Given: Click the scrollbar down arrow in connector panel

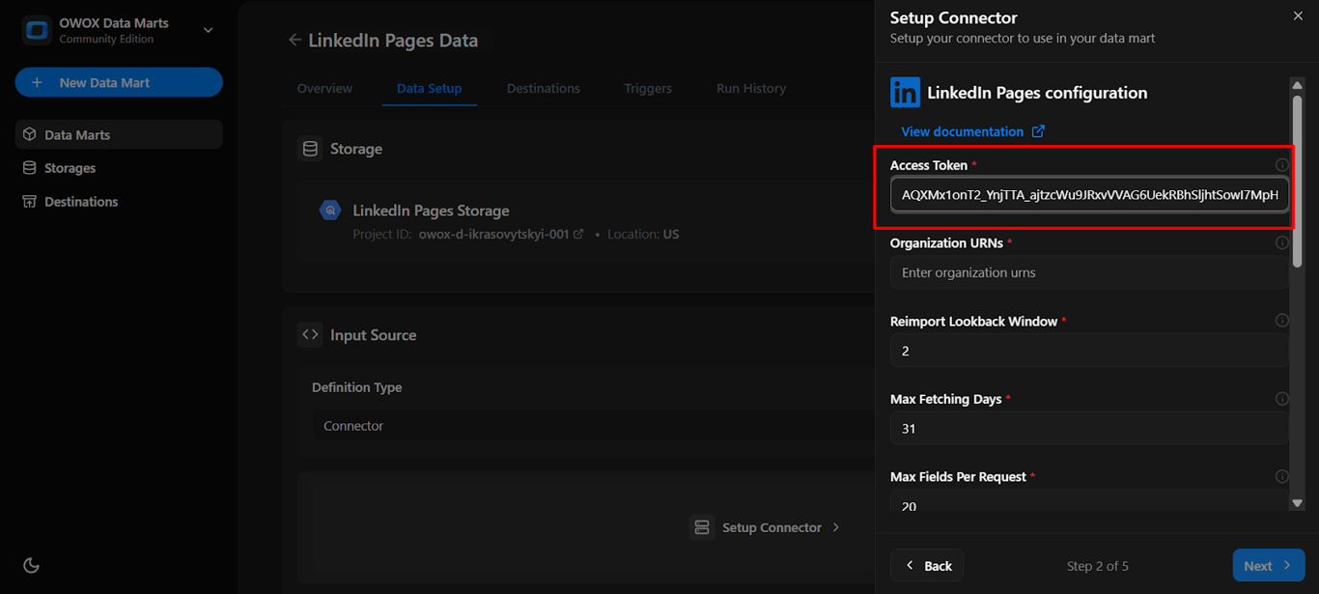Looking at the screenshot, I should (x=1298, y=502).
